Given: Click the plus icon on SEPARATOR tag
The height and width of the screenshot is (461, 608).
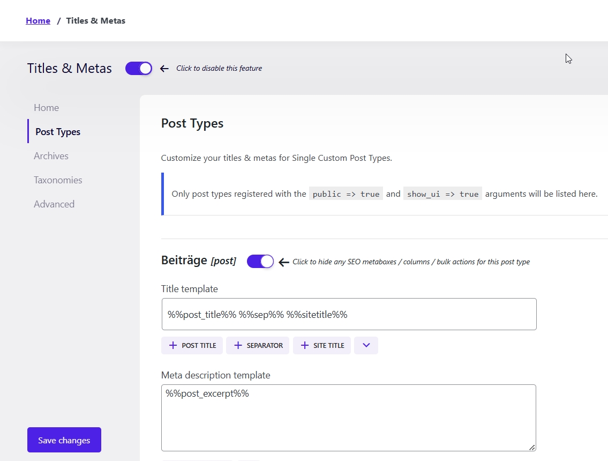Looking at the screenshot, I should [237, 346].
